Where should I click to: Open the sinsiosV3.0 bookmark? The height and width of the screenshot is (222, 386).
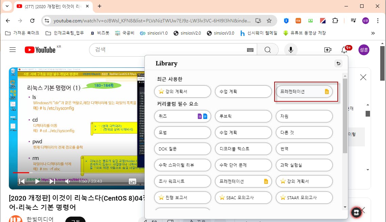coord(220,33)
